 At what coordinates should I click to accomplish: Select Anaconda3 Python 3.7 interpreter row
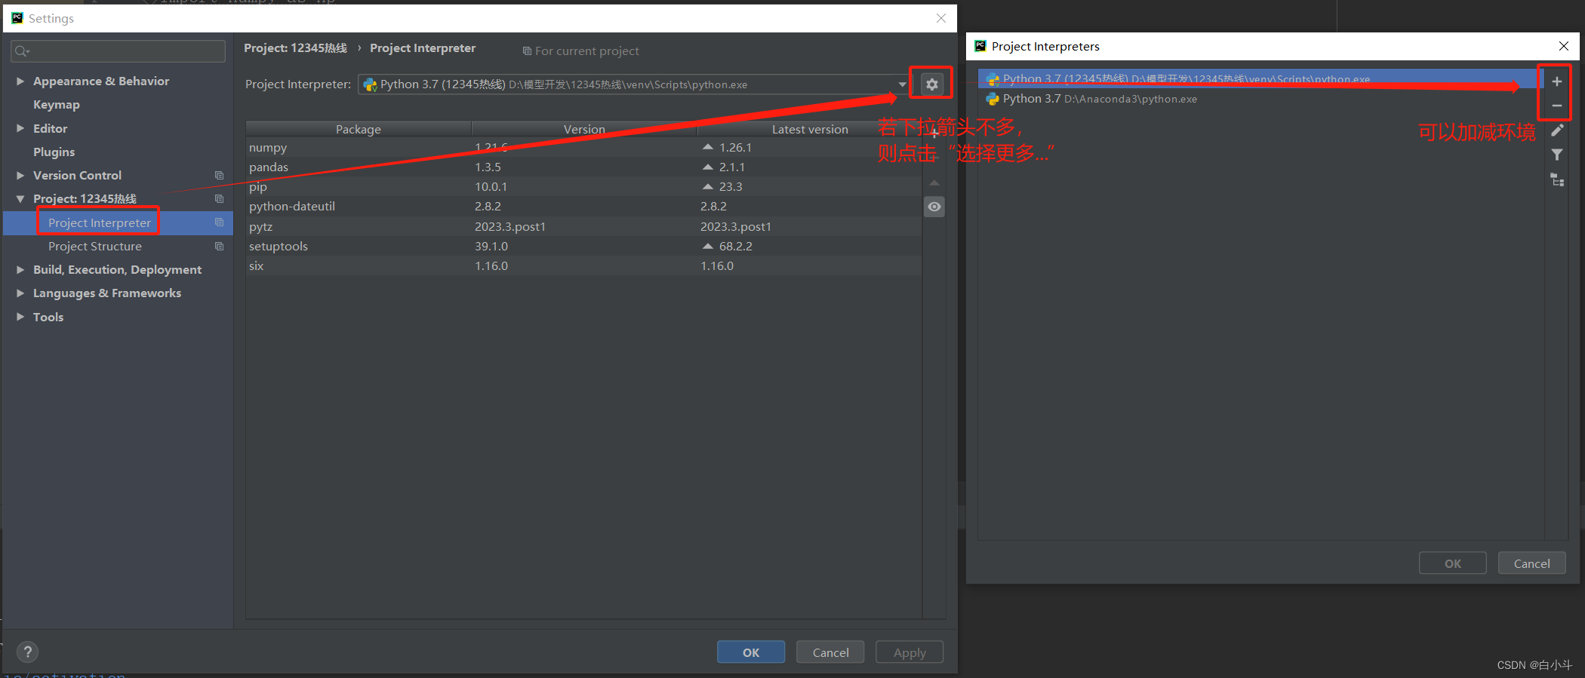(1260, 99)
